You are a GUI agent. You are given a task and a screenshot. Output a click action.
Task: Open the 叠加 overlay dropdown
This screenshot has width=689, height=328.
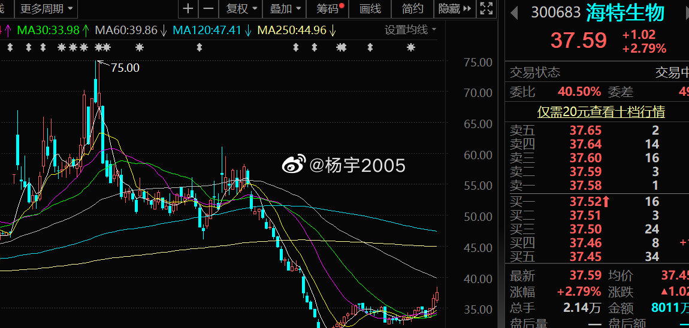(x=286, y=8)
